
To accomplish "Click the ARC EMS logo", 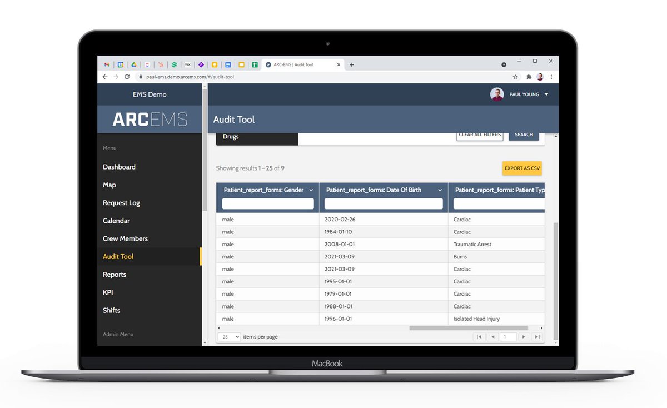I will click(150, 120).
